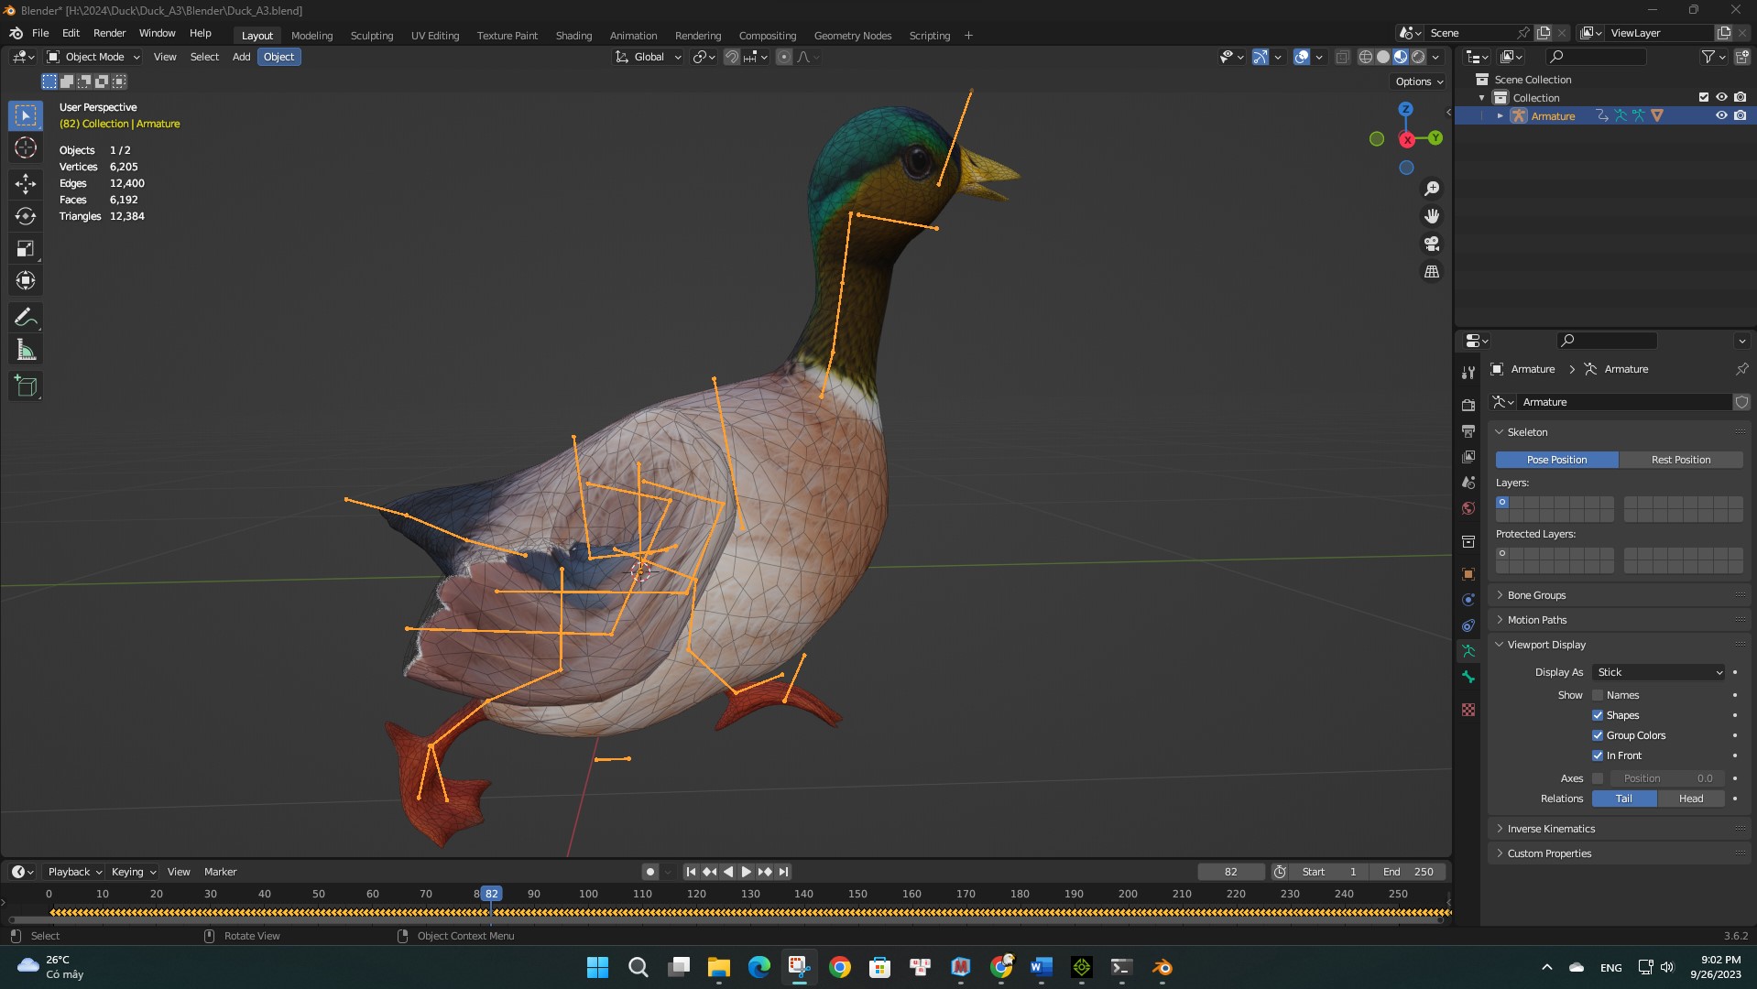Select the Rotate tool in the left toolbar
The image size is (1757, 989).
click(x=26, y=216)
